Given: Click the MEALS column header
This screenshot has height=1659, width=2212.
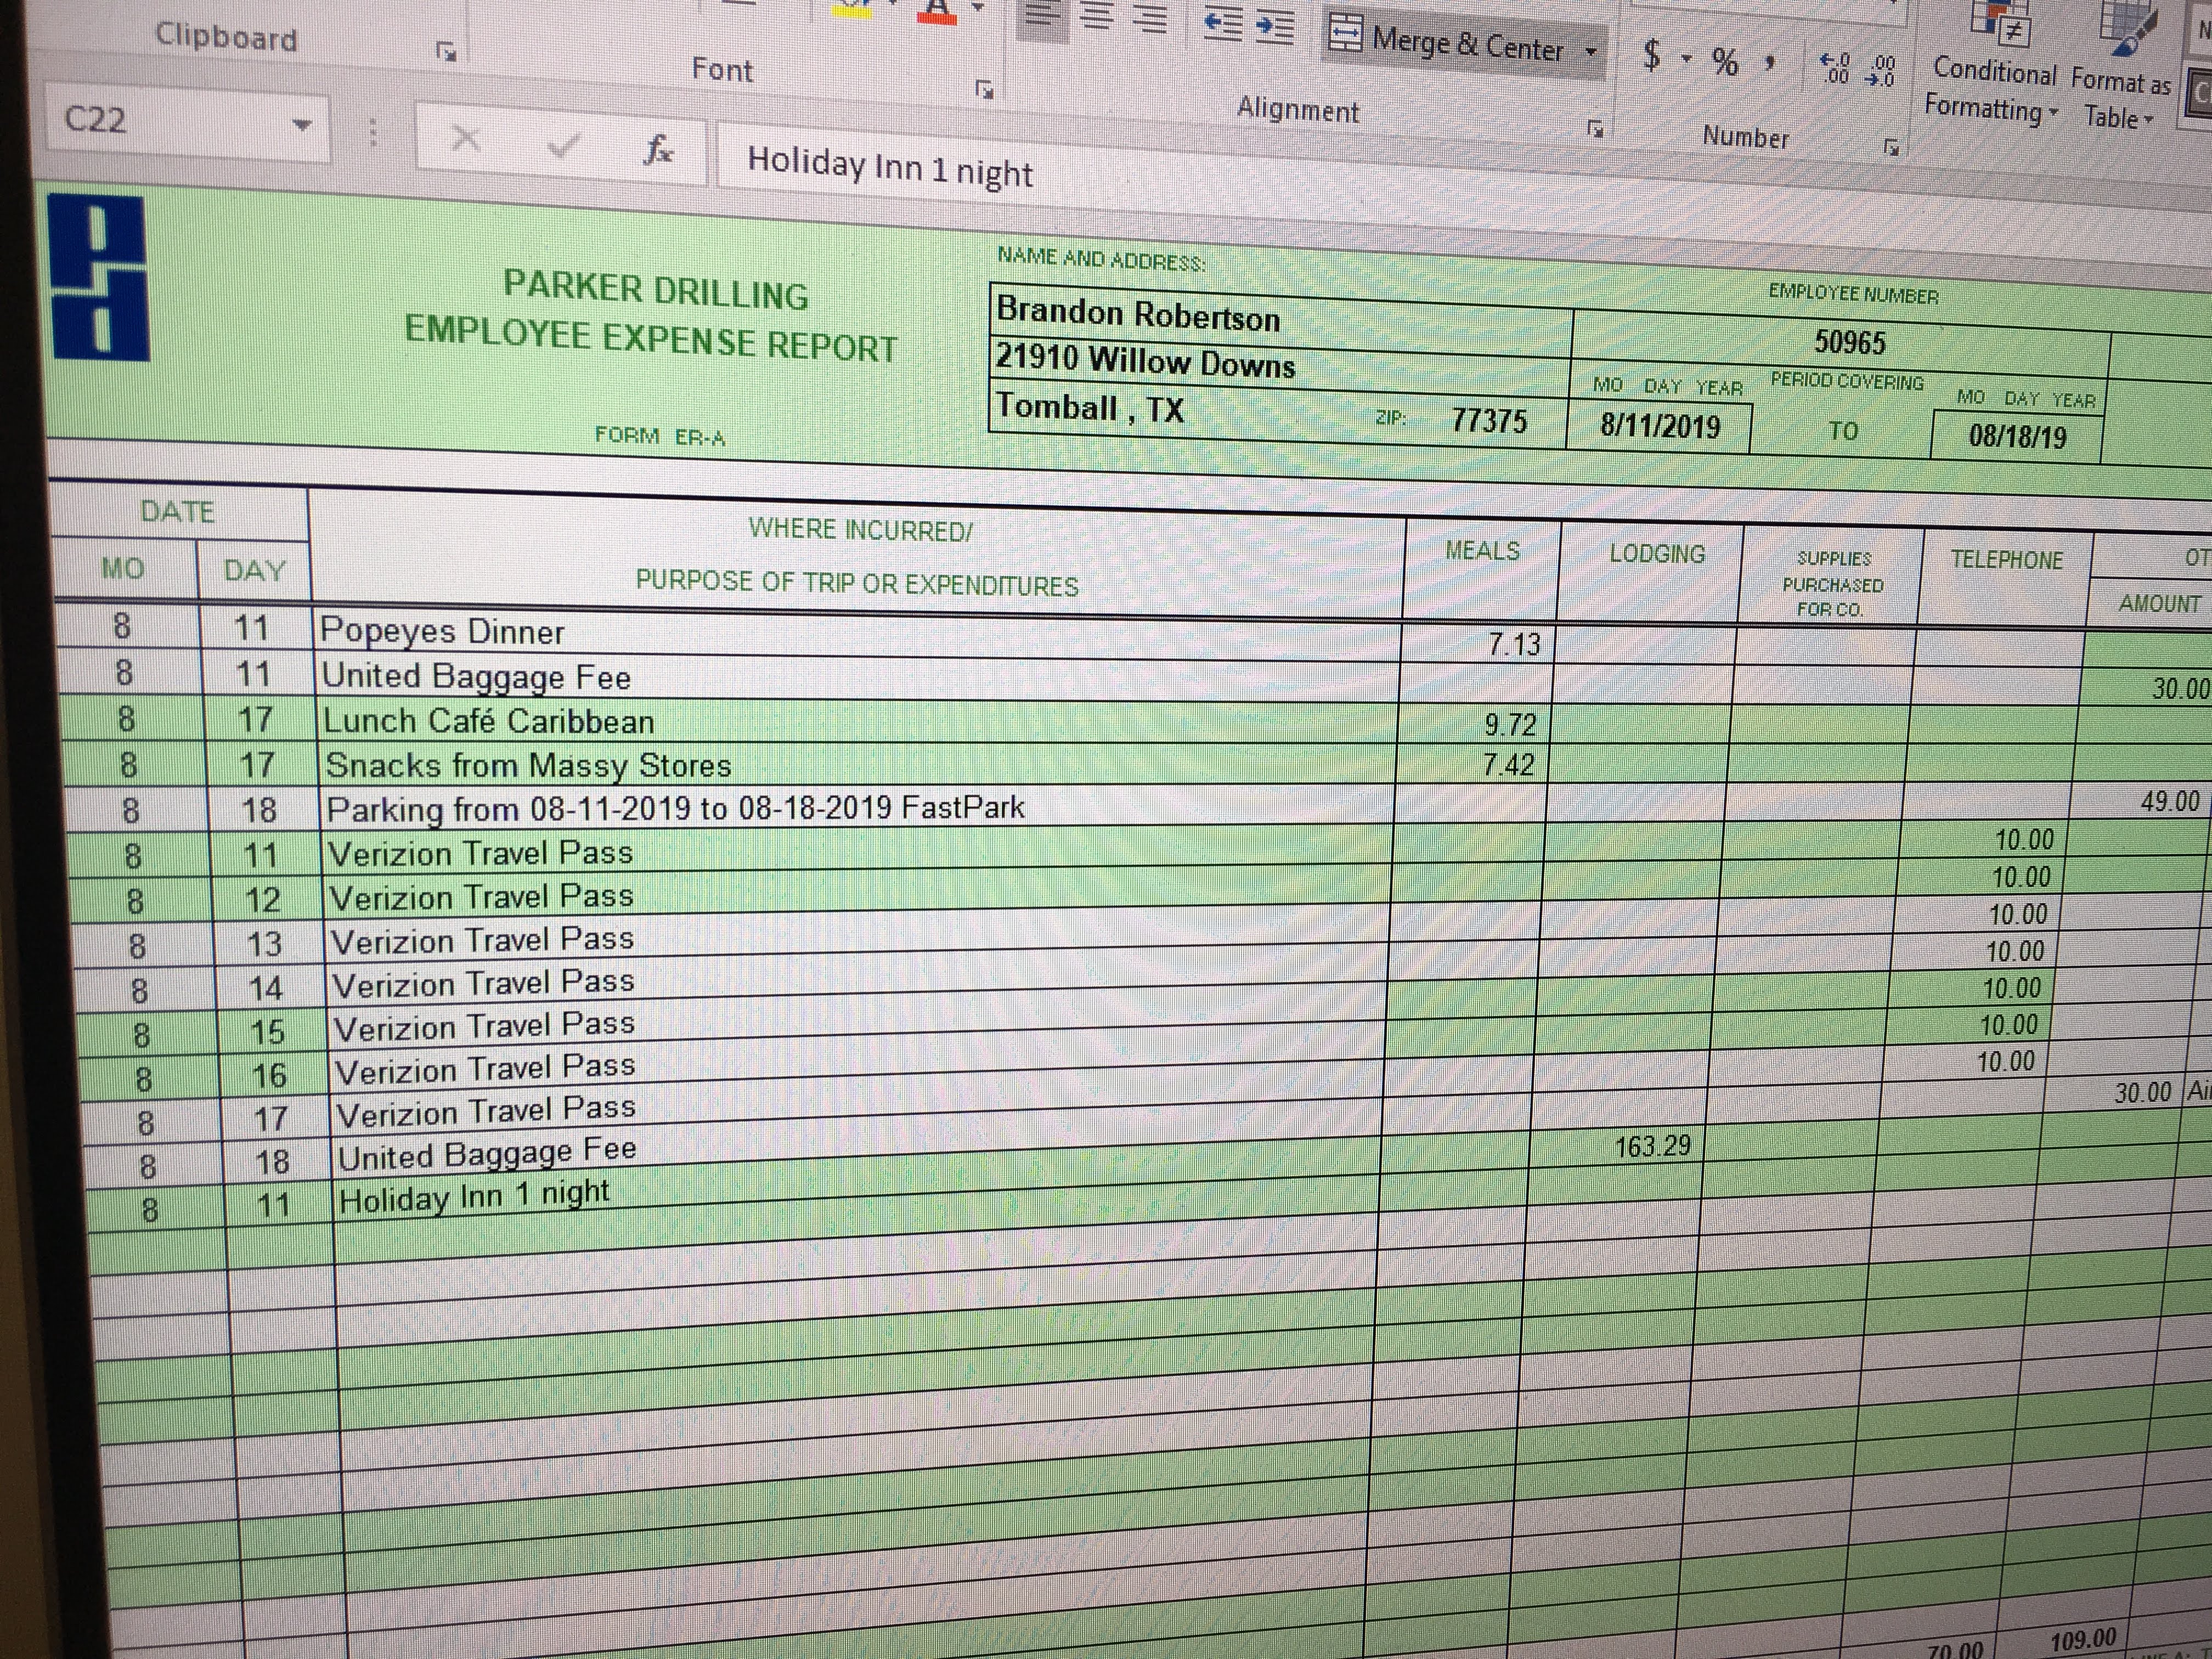Looking at the screenshot, I should coord(1482,551).
